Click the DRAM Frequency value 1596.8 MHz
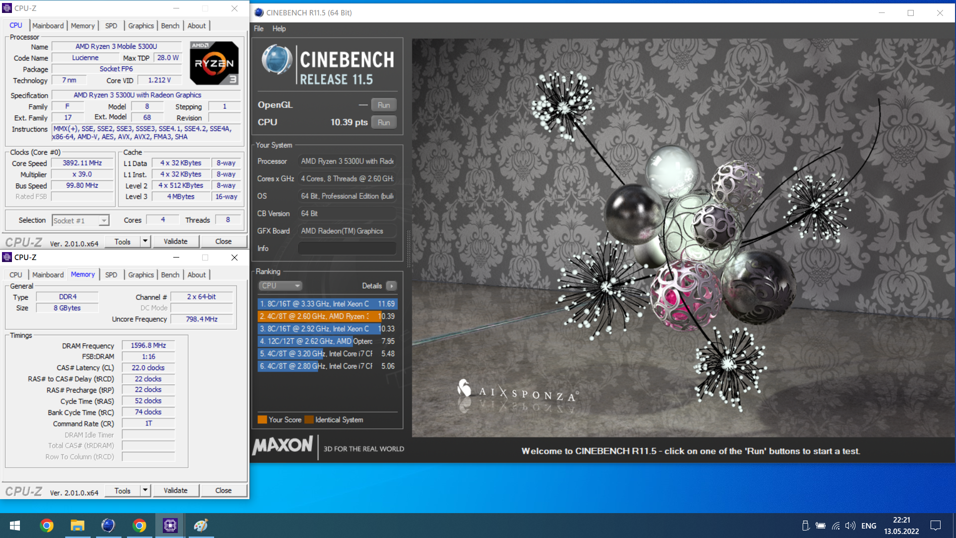The height and width of the screenshot is (538, 956). tap(148, 345)
